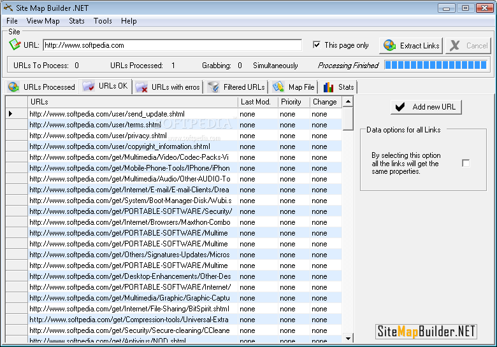The image size is (497, 347).
Task: Click the SiteMapBuilder.NET logo
Action: click(426, 332)
